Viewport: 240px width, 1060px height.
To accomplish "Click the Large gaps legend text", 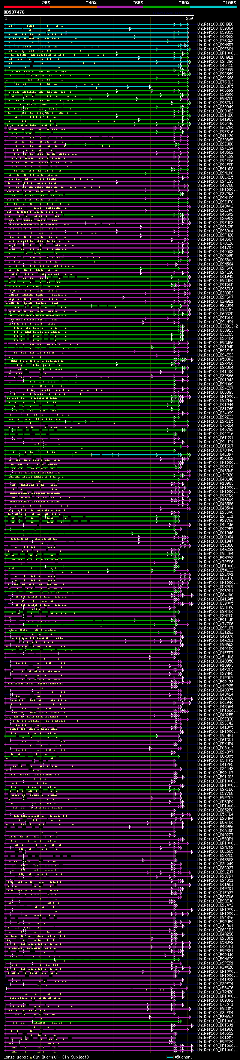I will pyautogui.click(x=46, y=1057).
